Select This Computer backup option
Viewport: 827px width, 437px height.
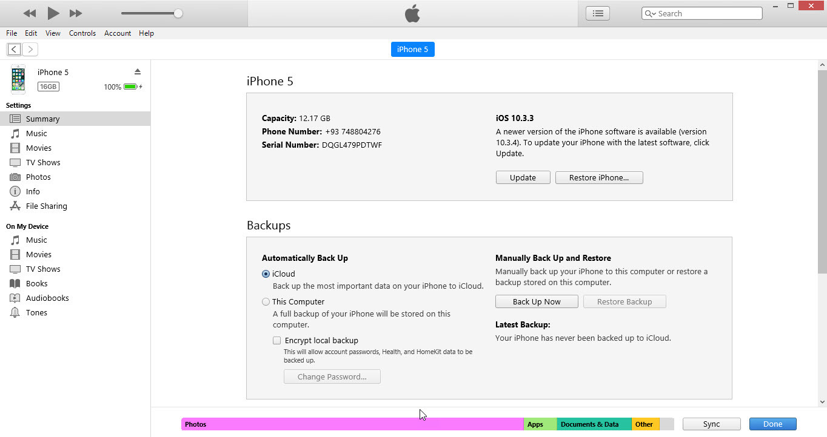tap(266, 301)
